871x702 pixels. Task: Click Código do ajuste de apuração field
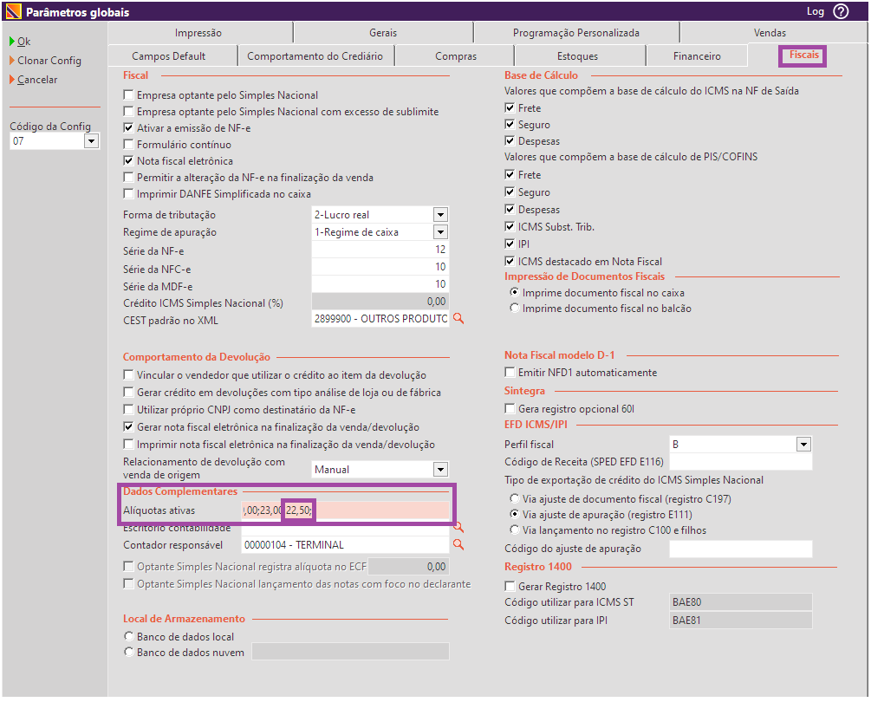tap(740, 549)
